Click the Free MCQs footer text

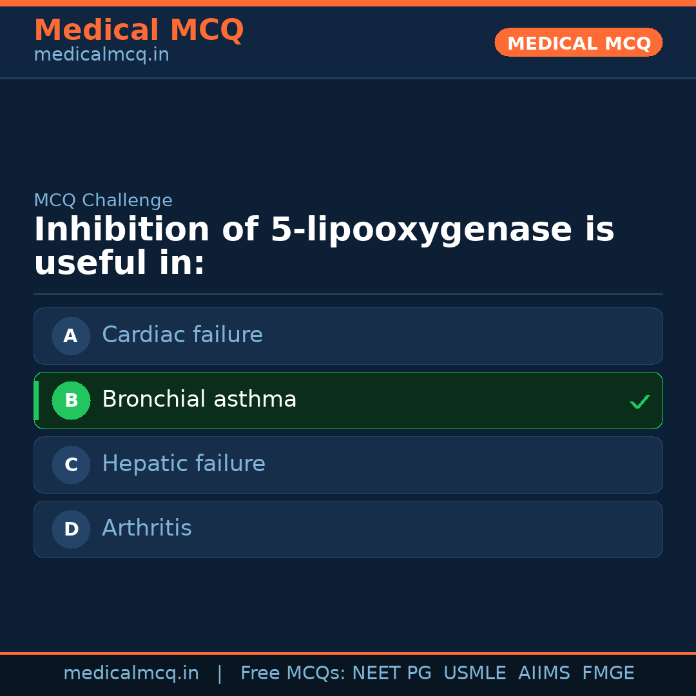tap(293, 673)
